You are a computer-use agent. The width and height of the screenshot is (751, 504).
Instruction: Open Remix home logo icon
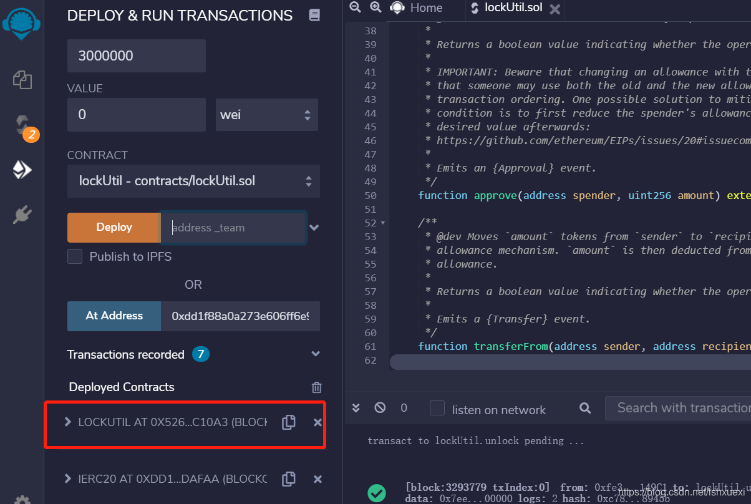[22, 24]
